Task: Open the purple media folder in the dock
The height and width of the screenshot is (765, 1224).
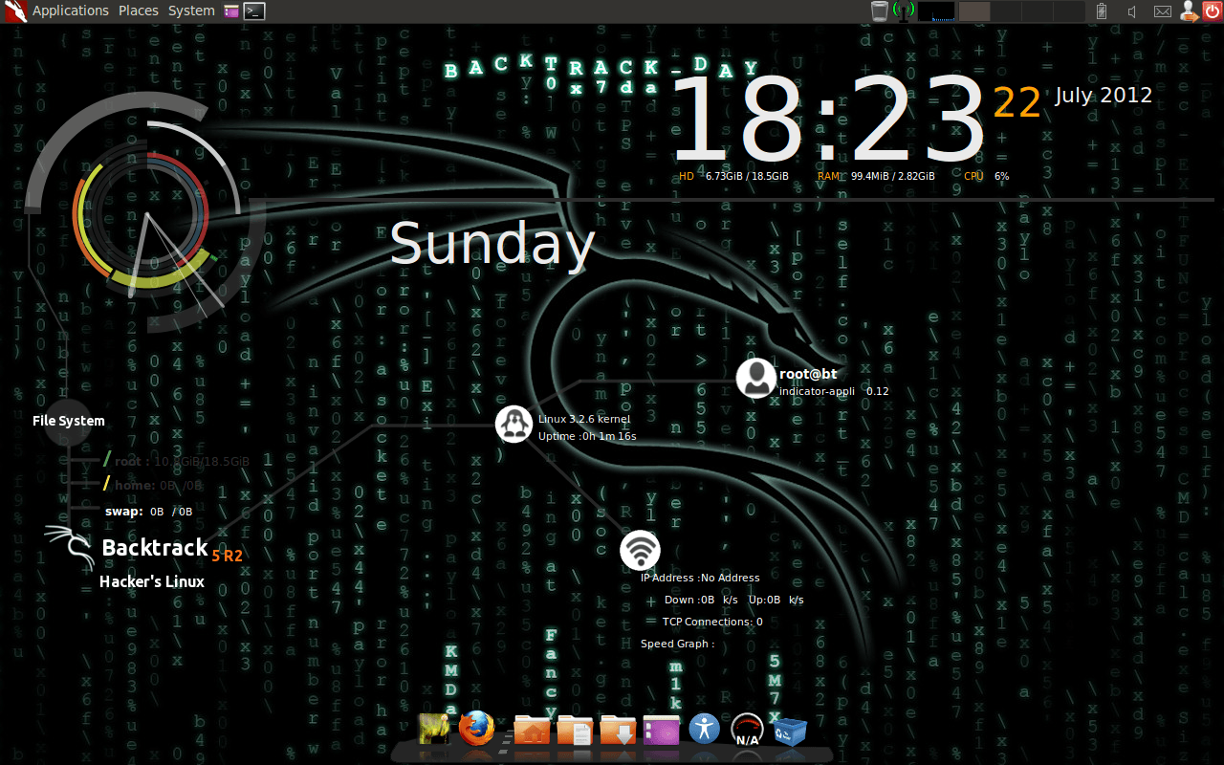Action: [x=661, y=732]
